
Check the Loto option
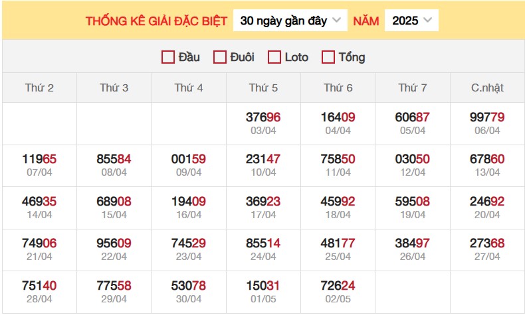274,57
